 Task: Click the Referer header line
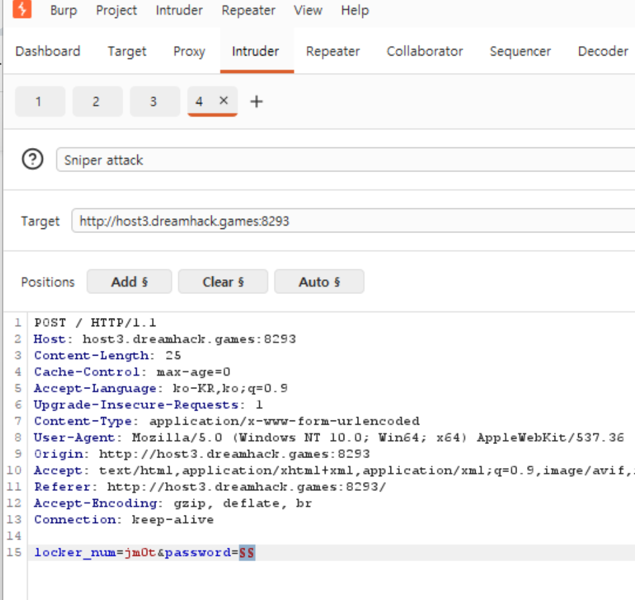pyautogui.click(x=210, y=487)
